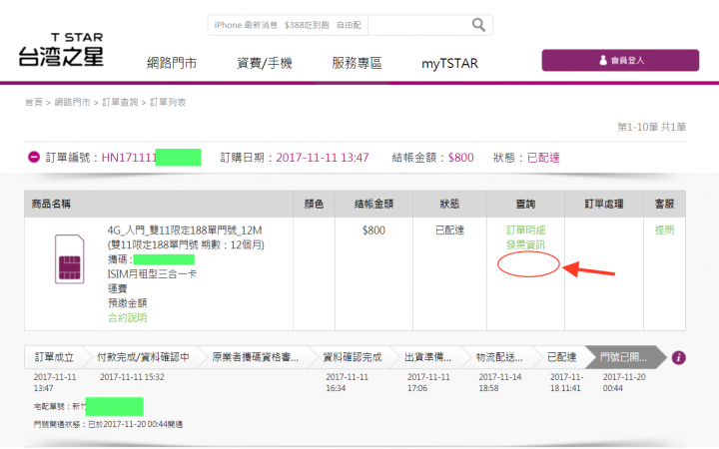Open the 訂單明細 link
This screenshot has width=719, height=449.
click(525, 230)
